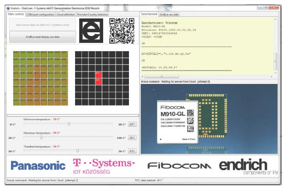Adjust the Threshold temperature slider handle
Viewport: 286px width, 190px height.
[77, 150]
